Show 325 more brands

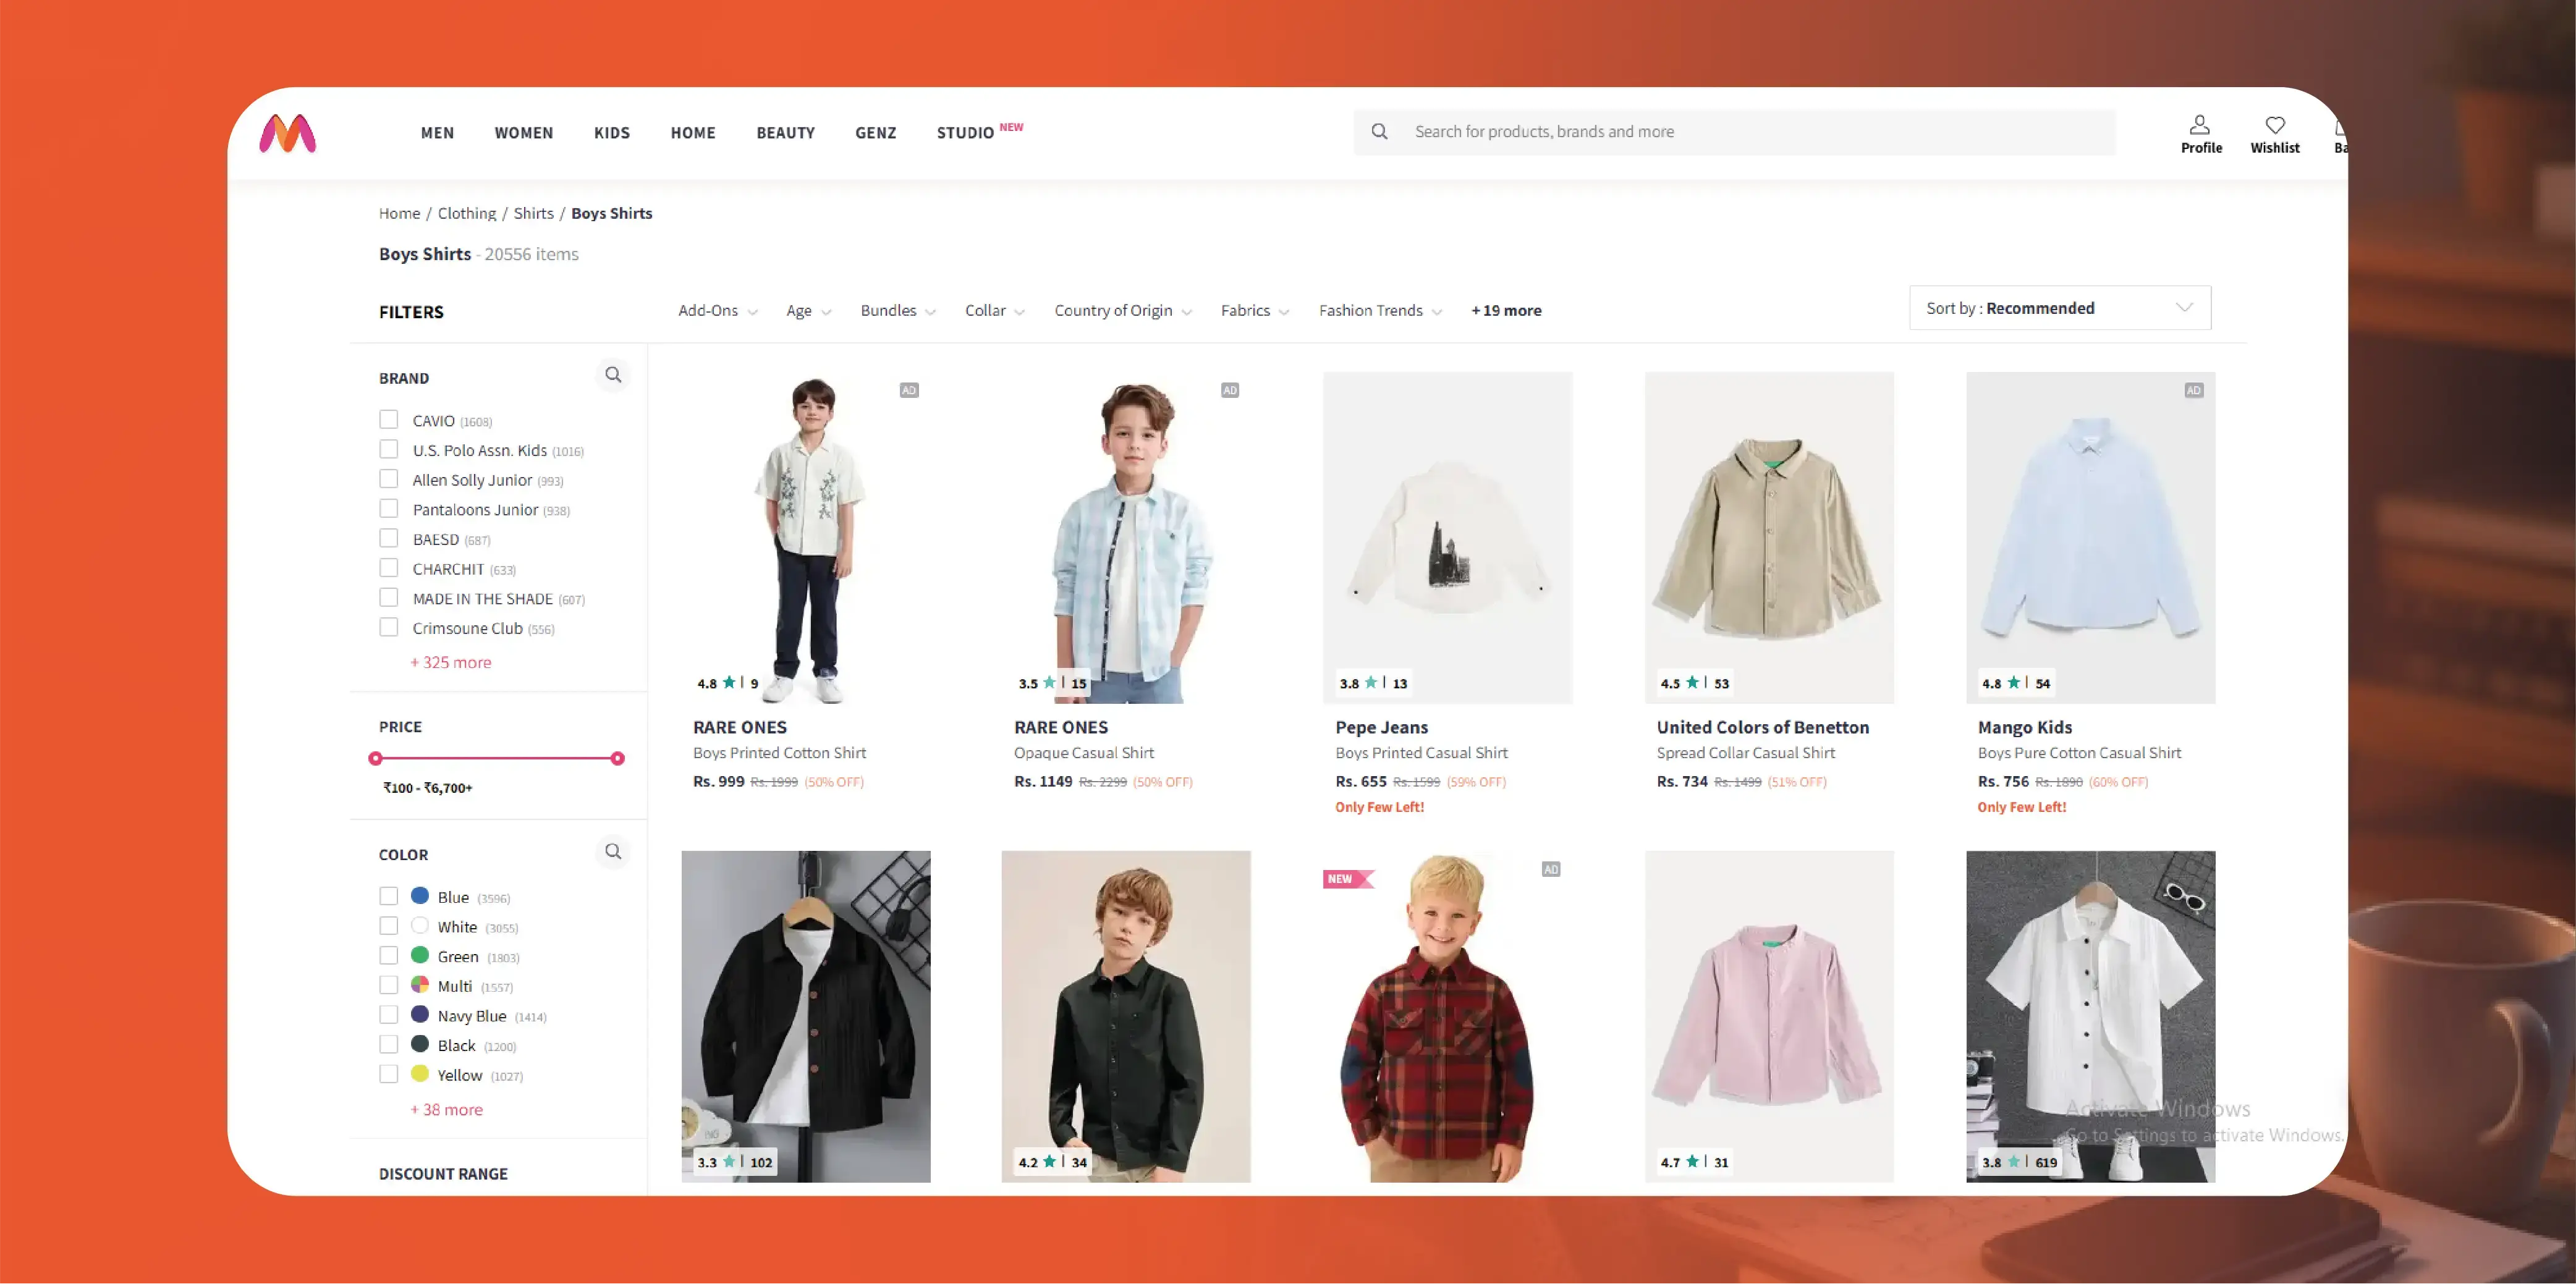pyautogui.click(x=450, y=661)
